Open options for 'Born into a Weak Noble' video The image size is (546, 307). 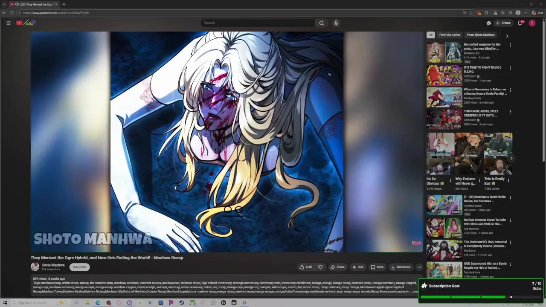point(510,198)
